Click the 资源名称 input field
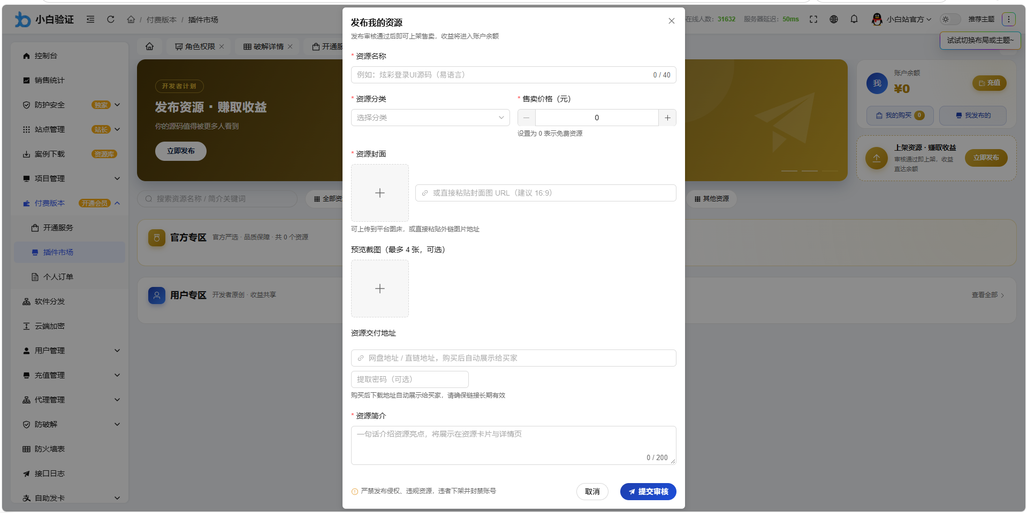Viewport: 1027px width, 513px height. click(x=513, y=75)
